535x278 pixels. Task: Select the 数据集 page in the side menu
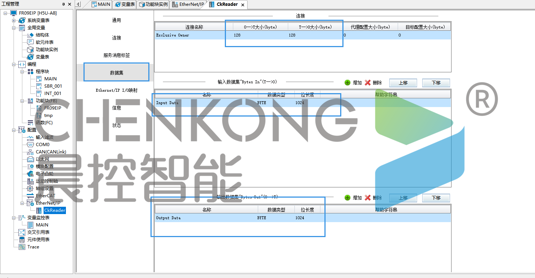coord(116,73)
